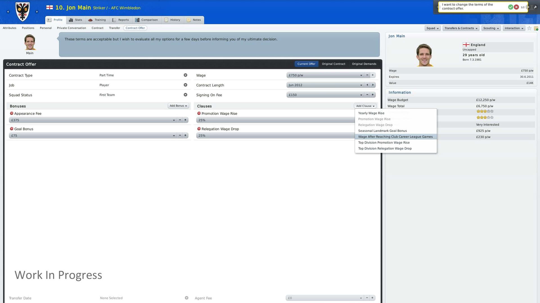Remove the Promotion Wage Rise clause
Screen dimensions: 540x303
pos(199,113)
